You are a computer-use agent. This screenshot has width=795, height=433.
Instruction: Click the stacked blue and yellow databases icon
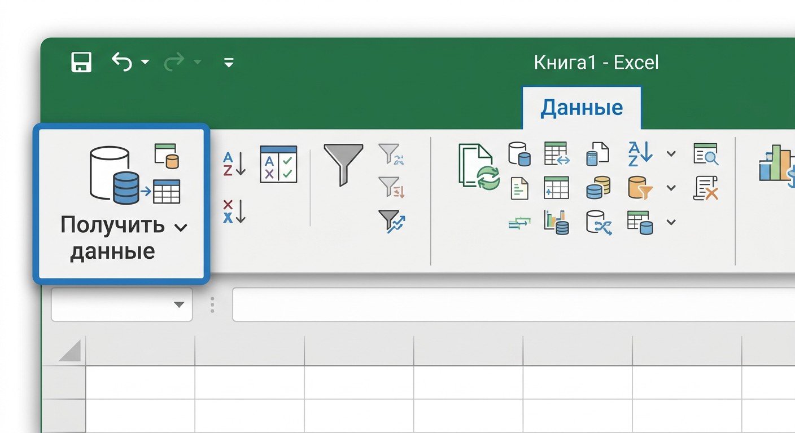click(598, 188)
